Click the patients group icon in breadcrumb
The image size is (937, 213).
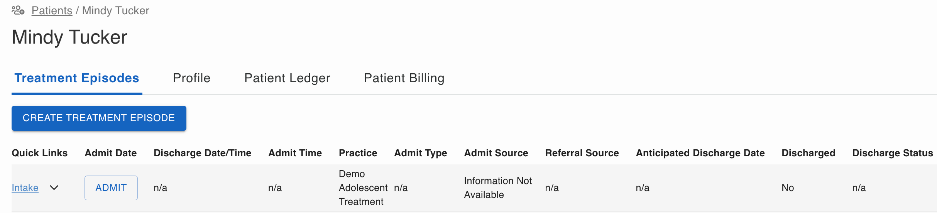[18, 10]
